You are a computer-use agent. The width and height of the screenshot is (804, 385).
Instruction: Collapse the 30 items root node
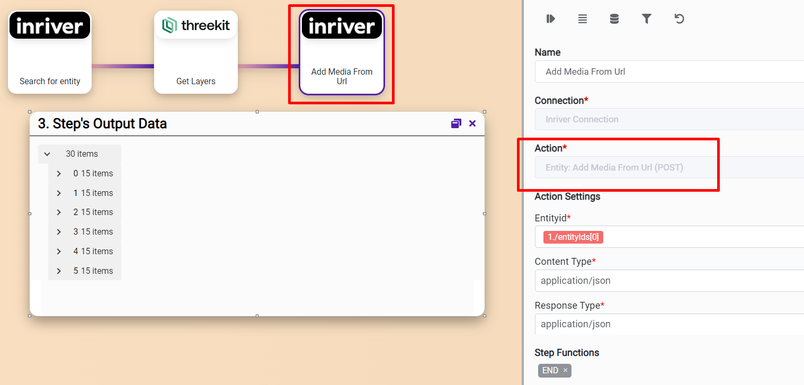pos(47,154)
